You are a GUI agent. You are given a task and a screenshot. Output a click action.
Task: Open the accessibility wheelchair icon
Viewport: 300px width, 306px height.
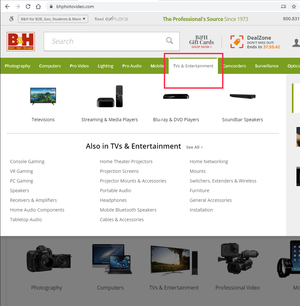click(12, 19)
